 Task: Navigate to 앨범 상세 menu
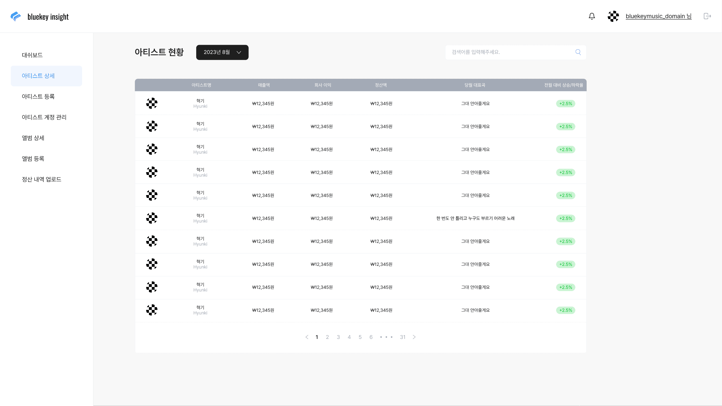pos(33,138)
